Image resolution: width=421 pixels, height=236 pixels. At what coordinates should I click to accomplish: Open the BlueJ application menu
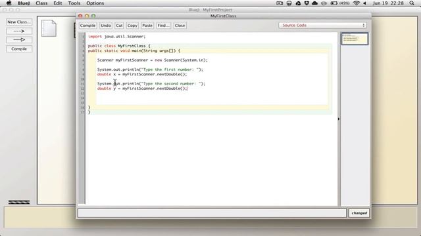point(24,3)
